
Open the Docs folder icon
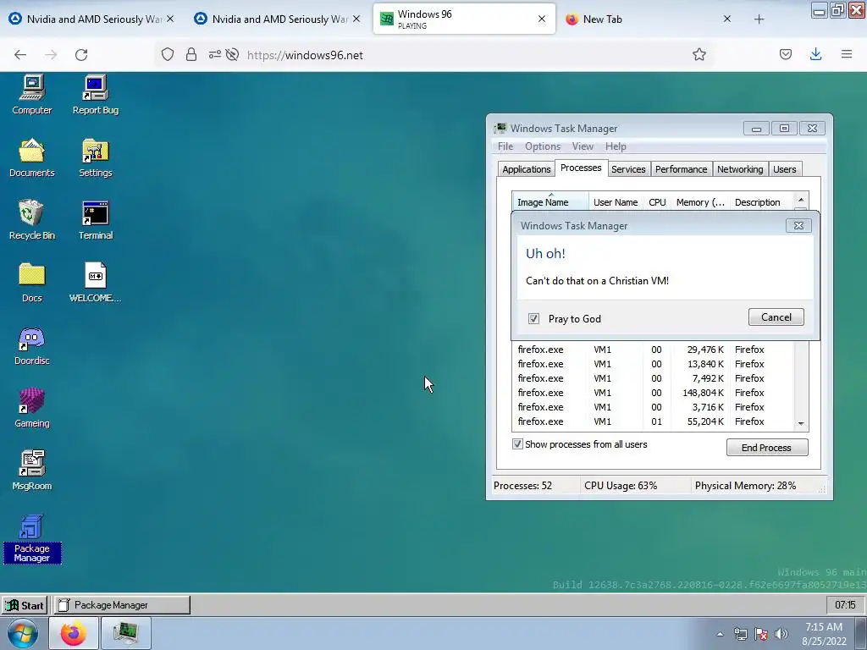[x=31, y=283]
